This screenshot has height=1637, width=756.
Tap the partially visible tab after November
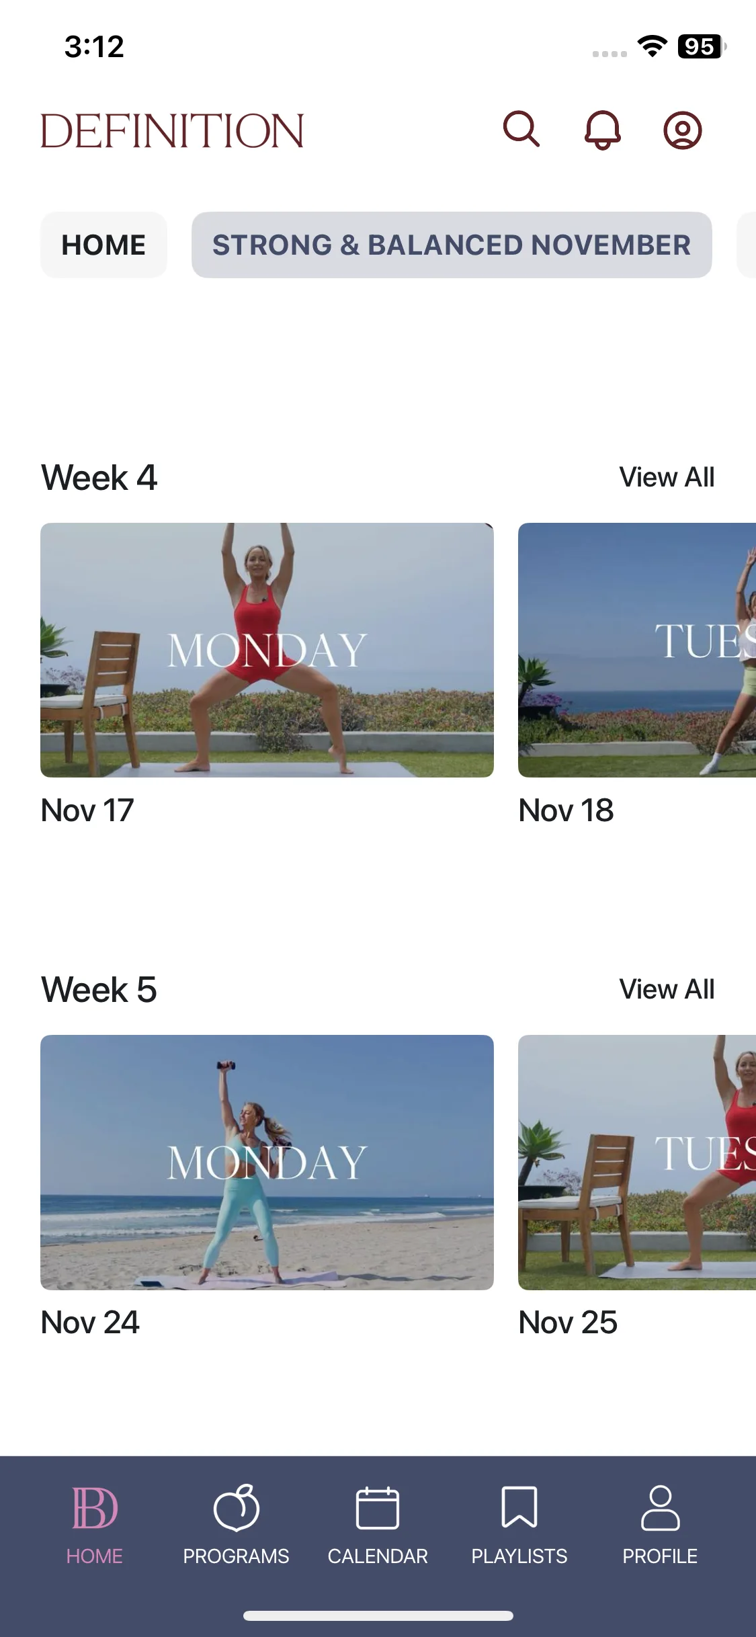click(746, 245)
